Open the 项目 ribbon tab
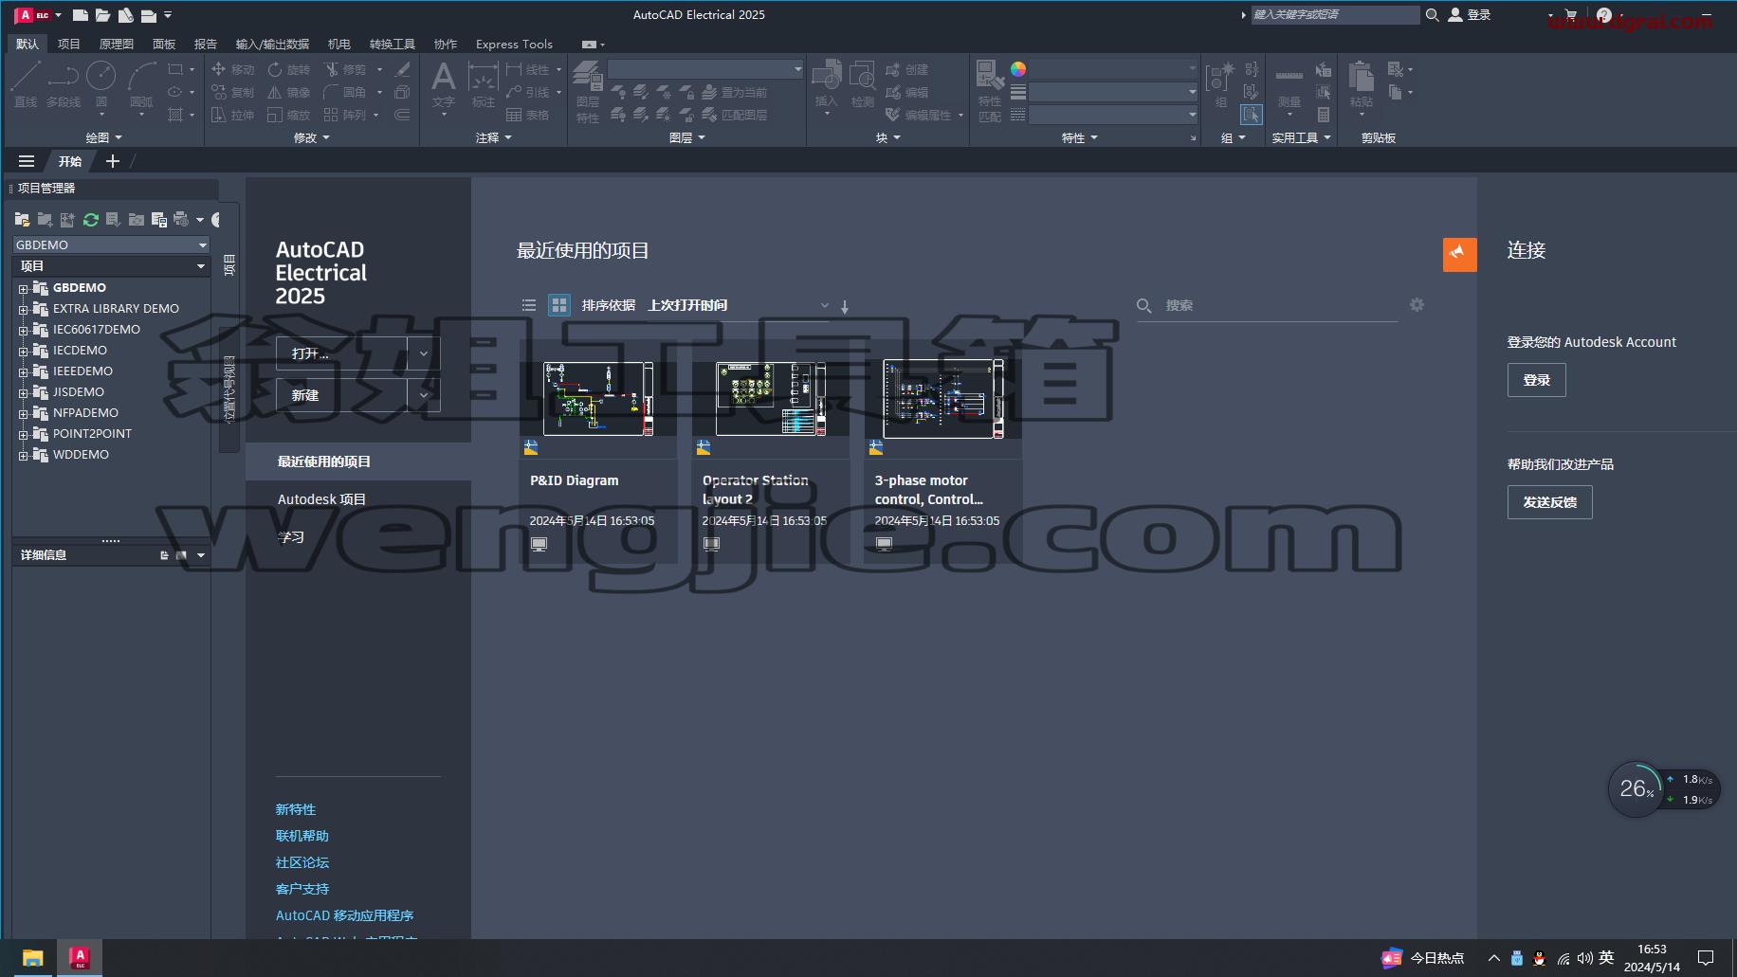 69,44
